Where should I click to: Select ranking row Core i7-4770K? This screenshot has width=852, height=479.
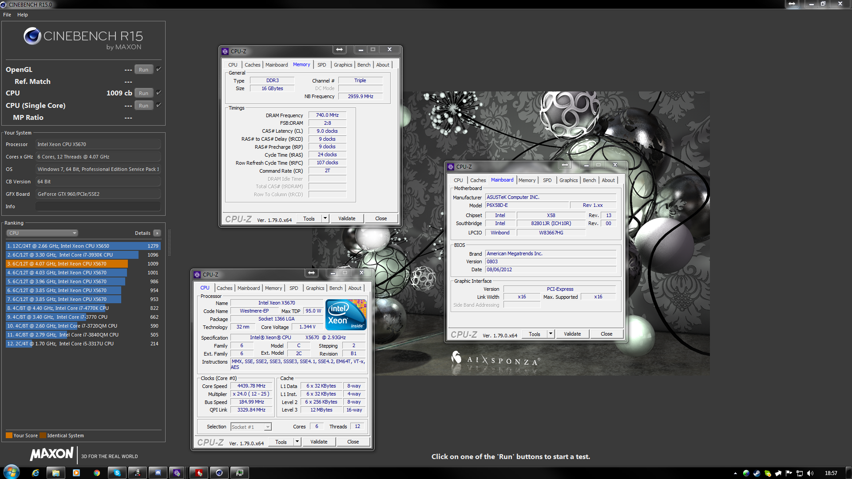pos(83,308)
